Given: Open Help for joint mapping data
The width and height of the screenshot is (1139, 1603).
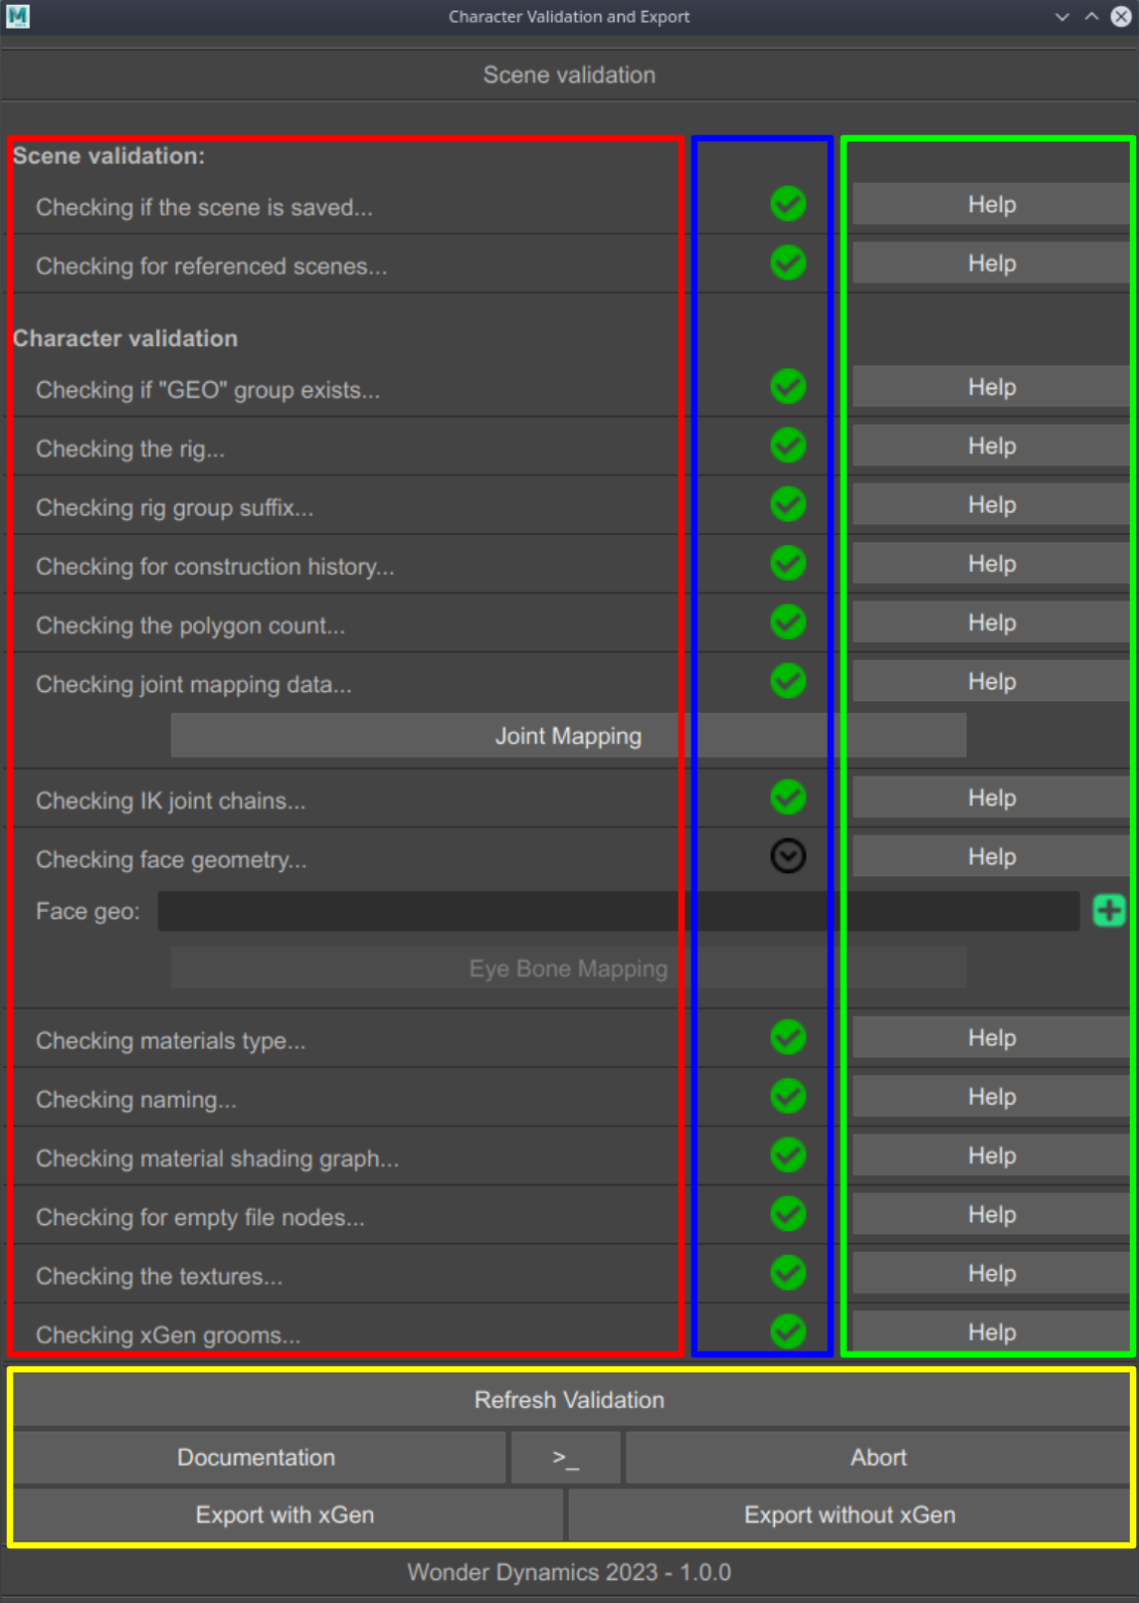Looking at the screenshot, I should click(991, 681).
